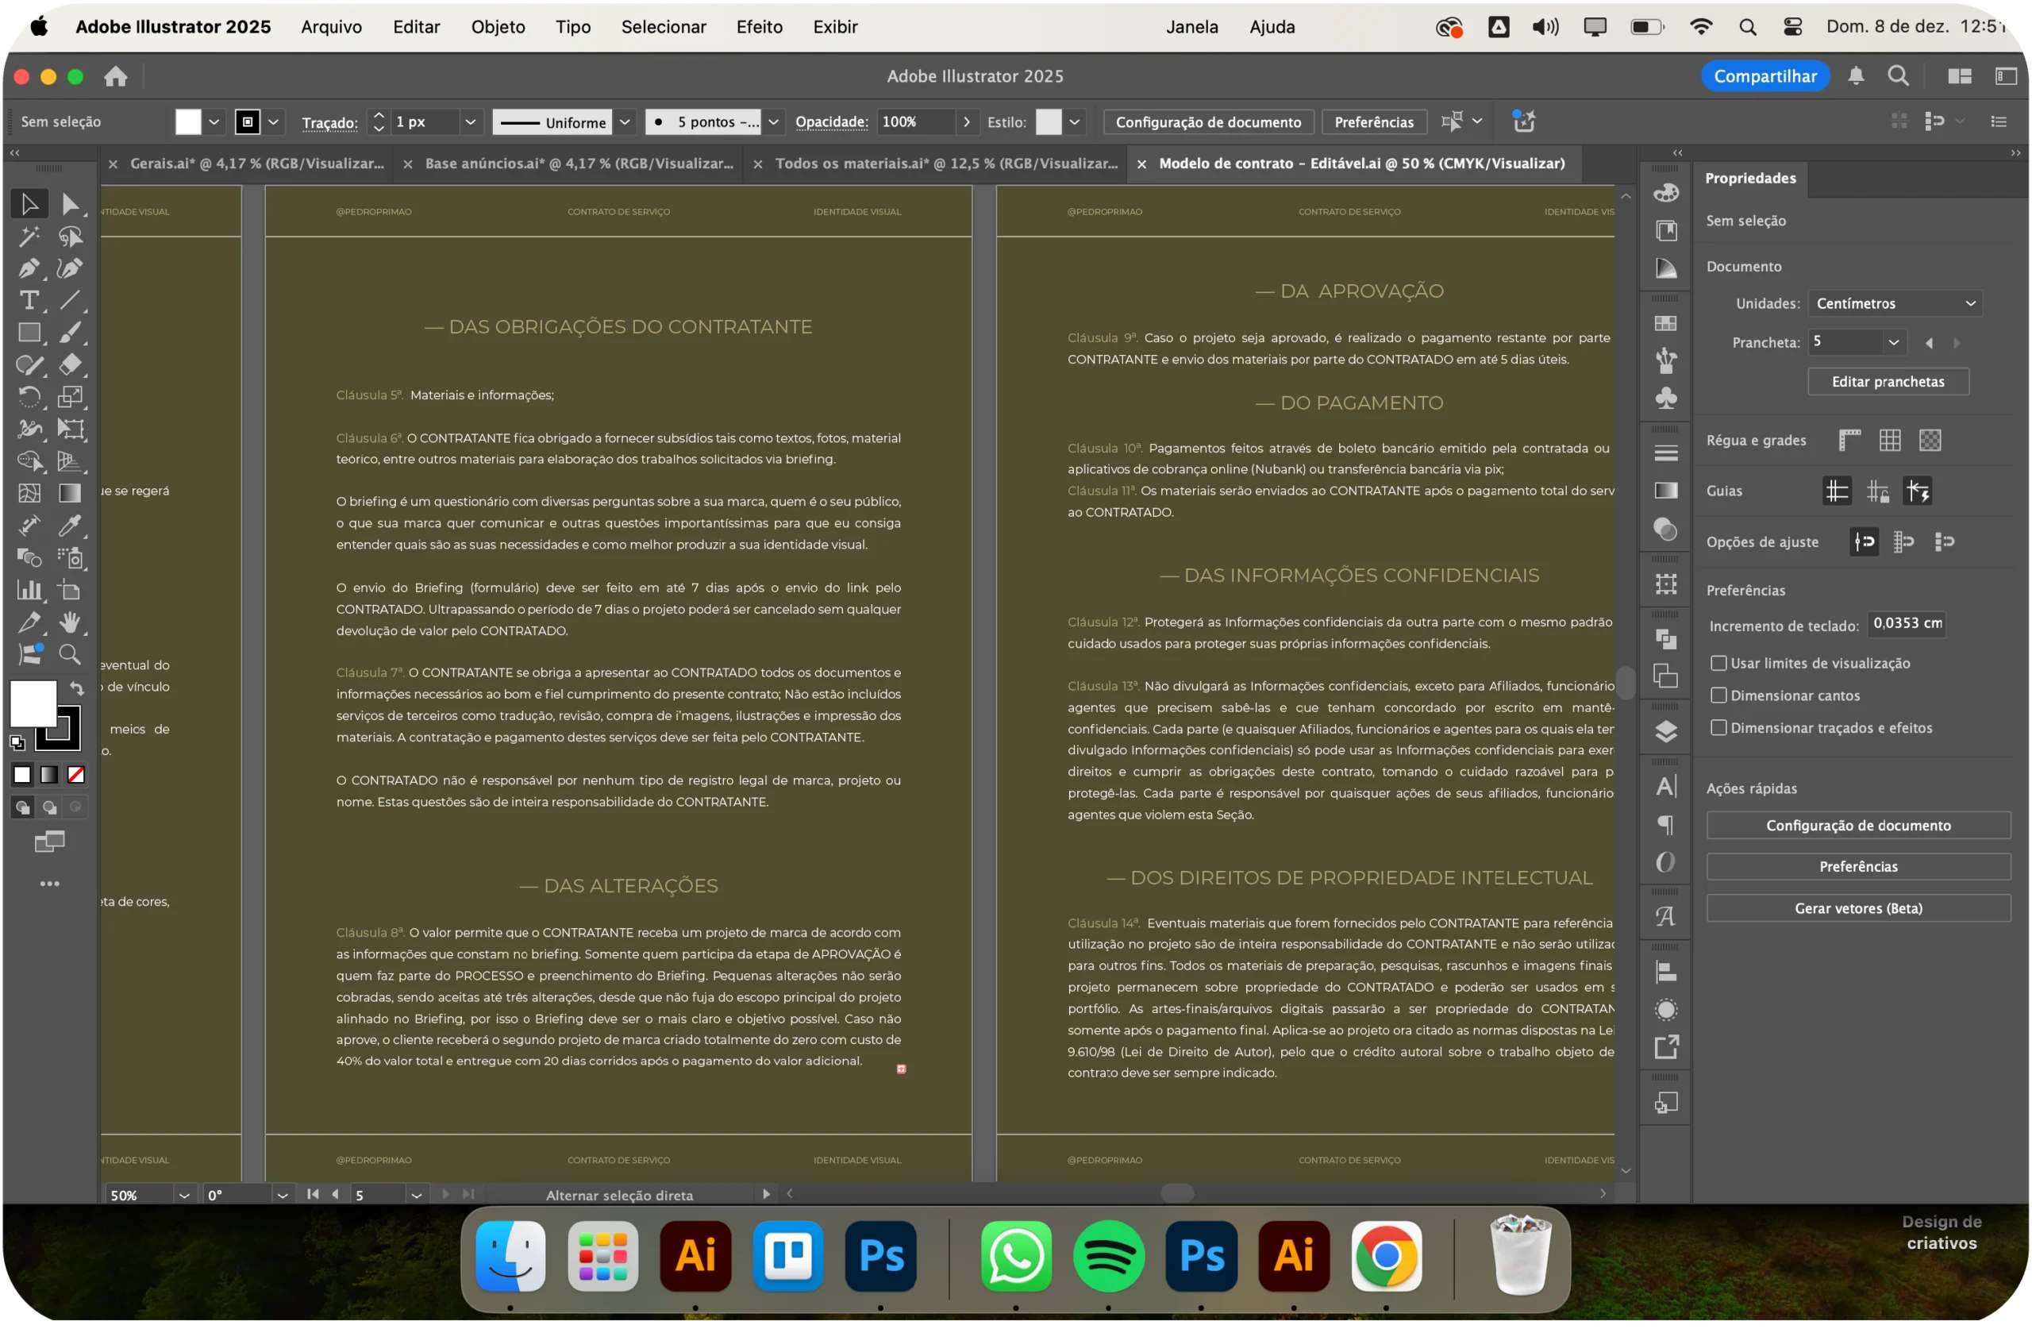Open the Layers panel icon
The height and width of the screenshot is (1329, 2032).
click(x=1666, y=733)
